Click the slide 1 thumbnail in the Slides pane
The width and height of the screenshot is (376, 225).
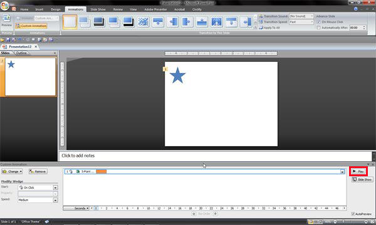(x=30, y=77)
